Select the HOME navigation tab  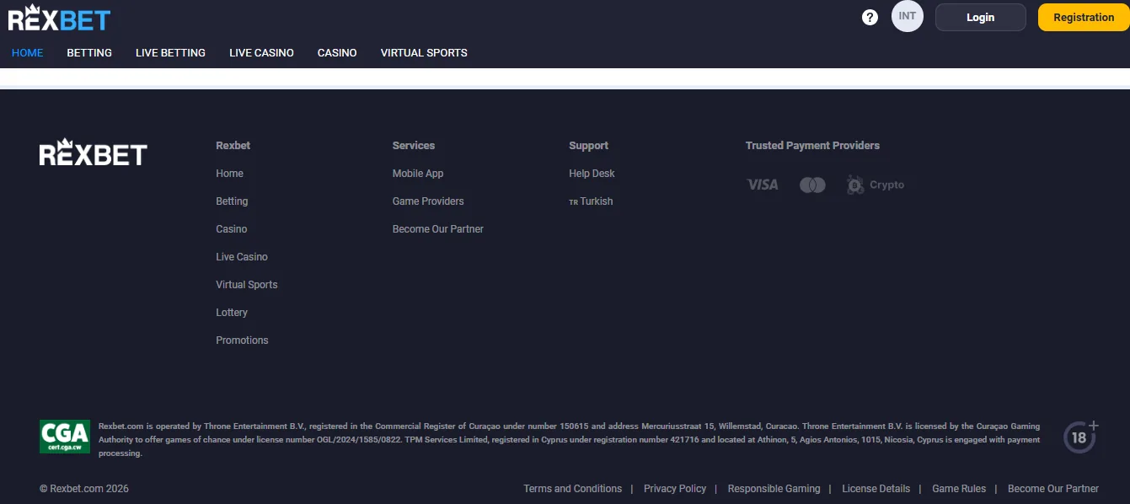click(x=27, y=52)
